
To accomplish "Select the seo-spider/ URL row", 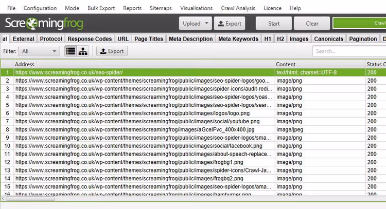I will (193, 72).
